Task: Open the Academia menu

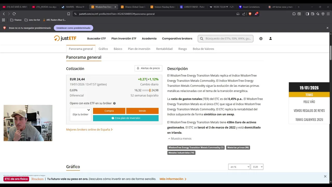Action: pos(149,38)
